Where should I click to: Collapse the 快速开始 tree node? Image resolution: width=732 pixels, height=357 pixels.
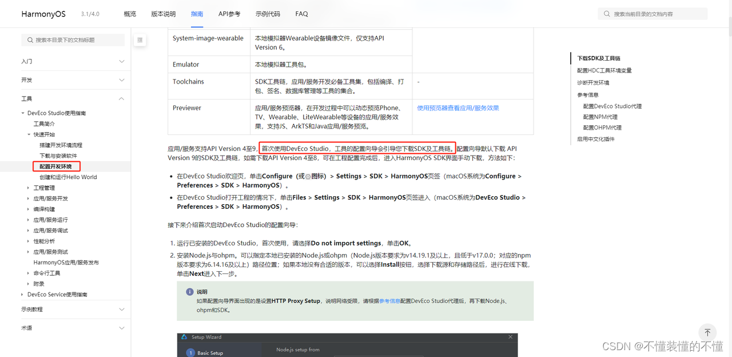29,134
